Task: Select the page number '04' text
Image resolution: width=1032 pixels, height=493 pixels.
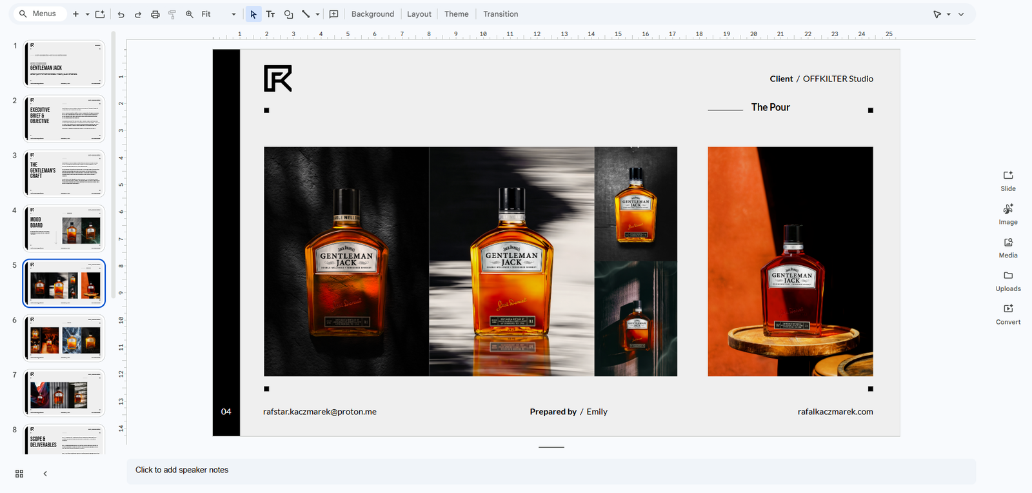Action: pyautogui.click(x=226, y=412)
